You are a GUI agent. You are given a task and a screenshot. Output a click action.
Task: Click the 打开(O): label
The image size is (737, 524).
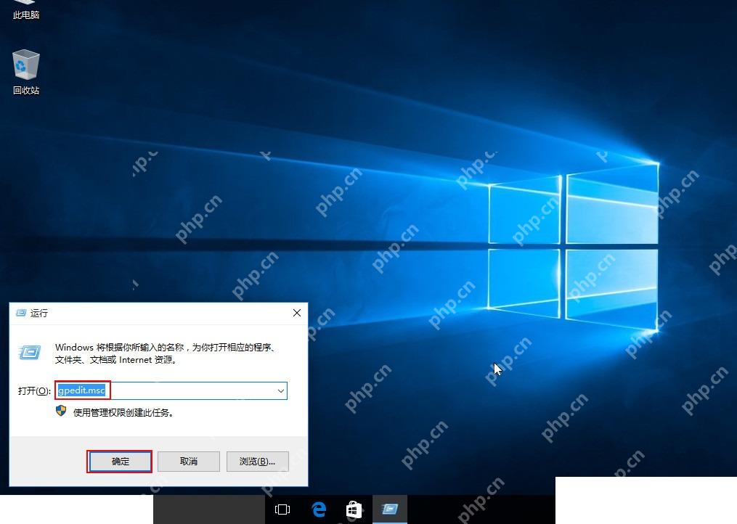(34, 391)
